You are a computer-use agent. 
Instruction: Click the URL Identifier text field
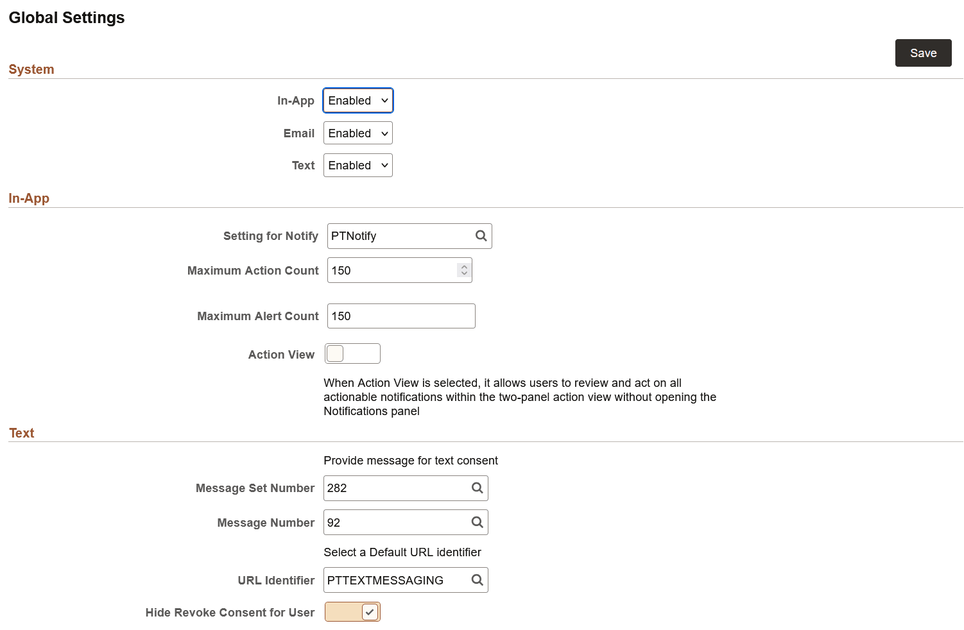(x=392, y=579)
